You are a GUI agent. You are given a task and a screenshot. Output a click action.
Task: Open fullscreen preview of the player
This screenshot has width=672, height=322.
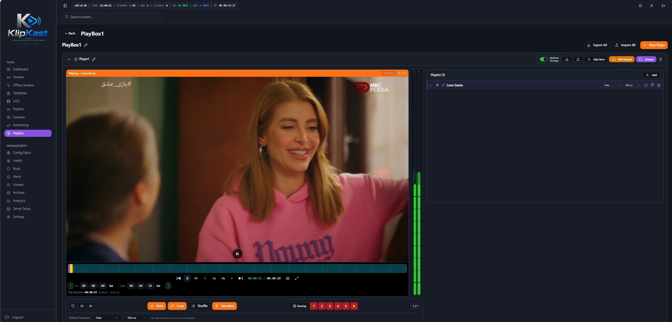(x=297, y=278)
